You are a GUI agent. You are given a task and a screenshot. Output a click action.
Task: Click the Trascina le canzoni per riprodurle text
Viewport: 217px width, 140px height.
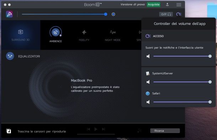(x=42, y=131)
